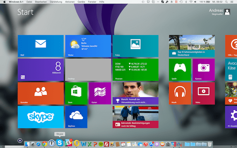
Task: Open the Spiele games controller tile
Action: click(x=180, y=70)
